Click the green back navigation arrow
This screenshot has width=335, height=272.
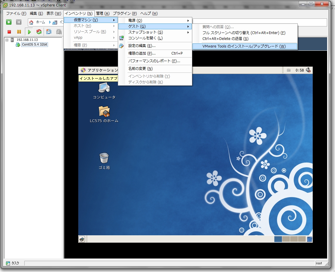pos(9,22)
